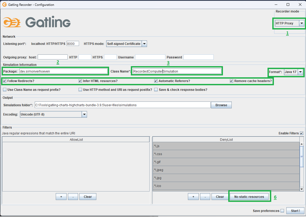Uncheck Infer HTML resources checkbox
The image size is (306, 217).
pos(80,81)
